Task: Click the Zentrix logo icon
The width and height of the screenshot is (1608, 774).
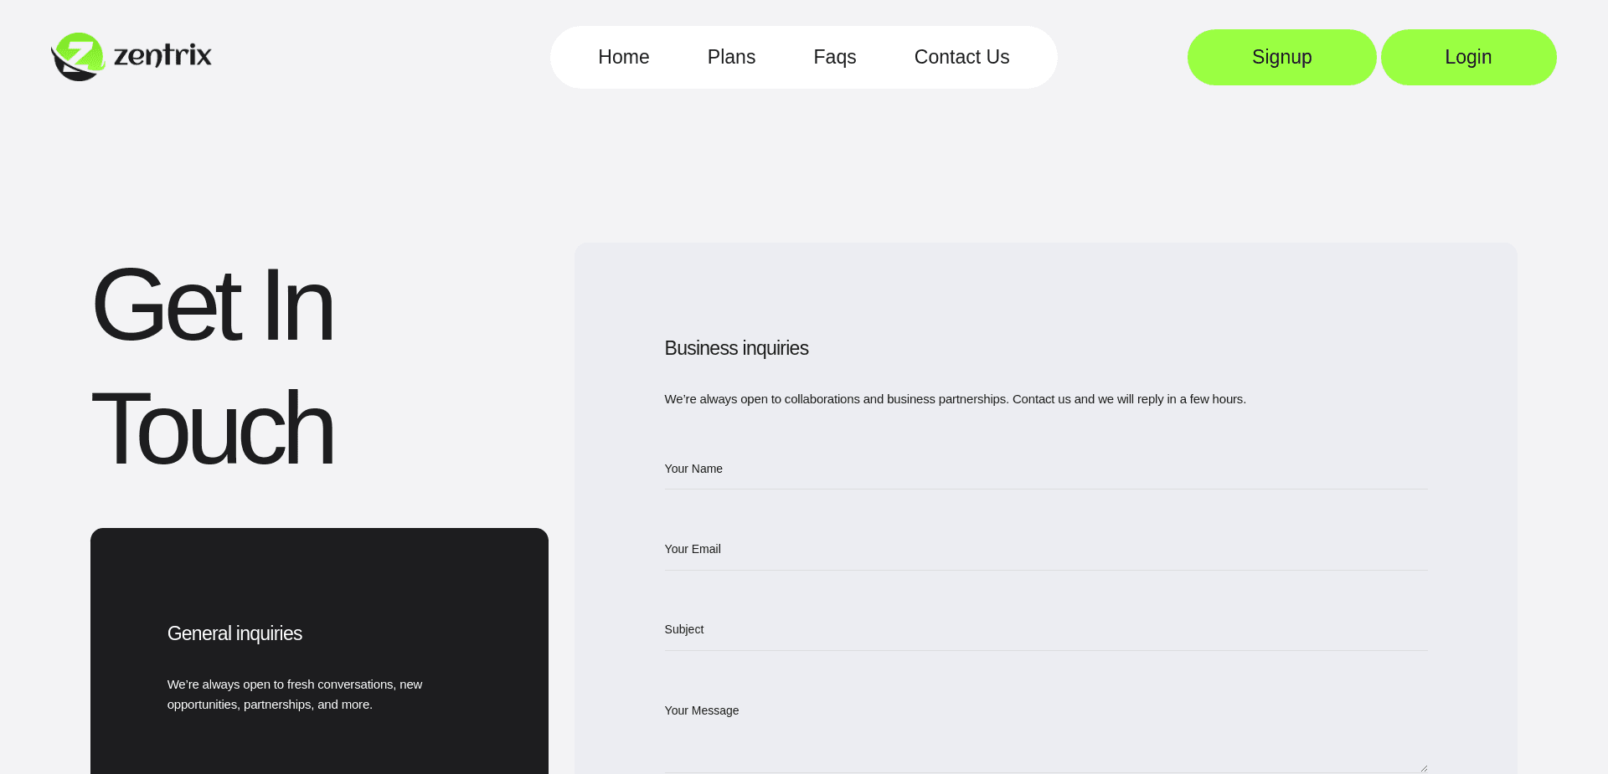Action: click(77, 57)
